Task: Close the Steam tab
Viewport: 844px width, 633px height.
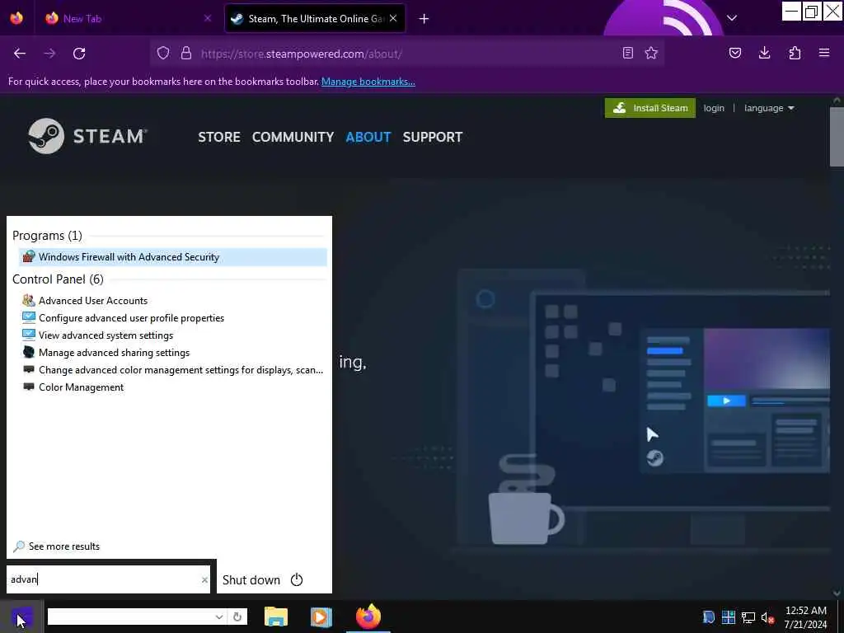Action: (x=393, y=18)
